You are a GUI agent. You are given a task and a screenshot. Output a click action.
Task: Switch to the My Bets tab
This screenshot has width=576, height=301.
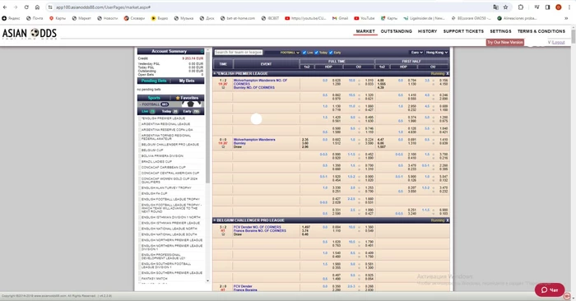click(187, 81)
